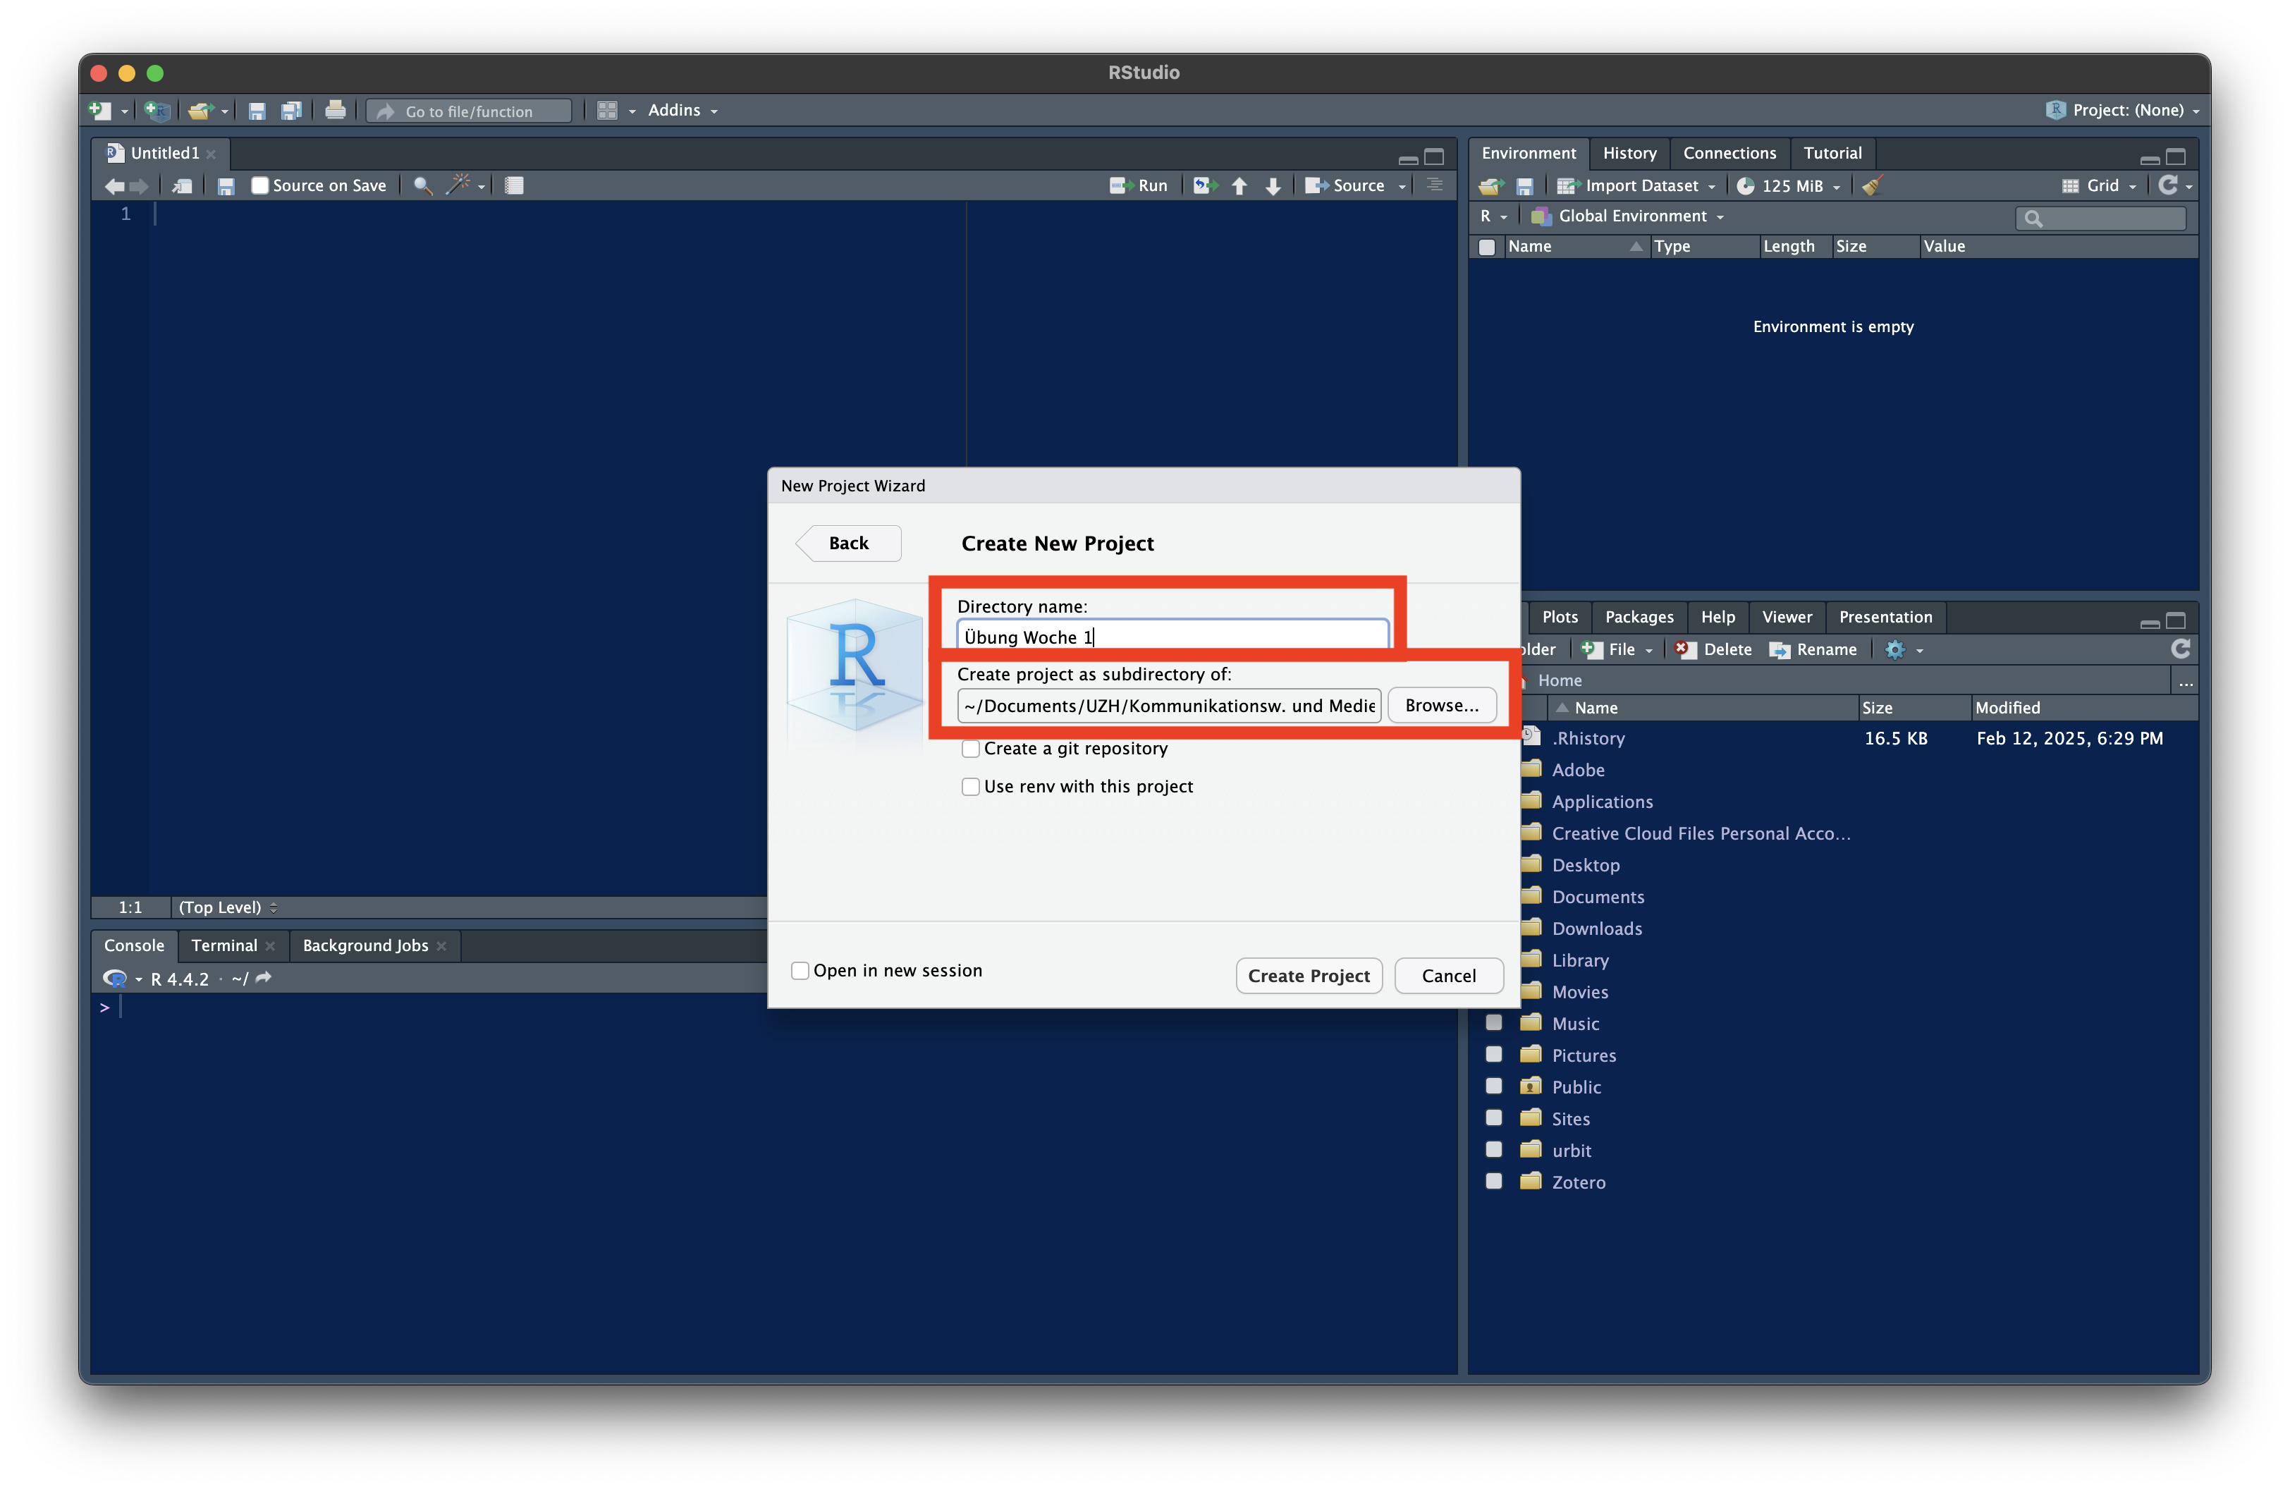
Task: Click the magic wand code tools icon
Action: click(x=458, y=185)
